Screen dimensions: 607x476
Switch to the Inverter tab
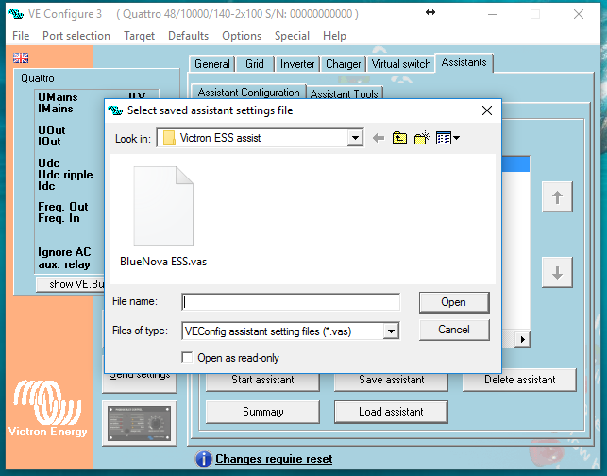click(x=297, y=64)
